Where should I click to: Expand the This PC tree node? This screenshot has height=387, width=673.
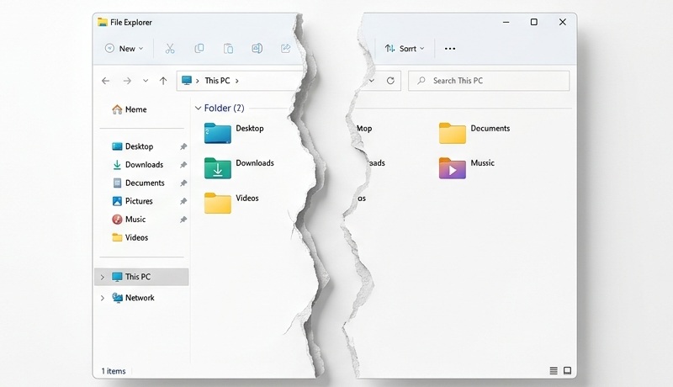103,277
